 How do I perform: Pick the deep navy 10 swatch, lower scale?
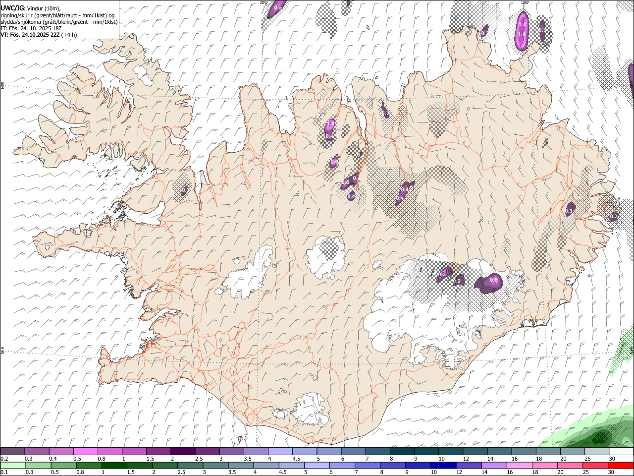(443, 465)
